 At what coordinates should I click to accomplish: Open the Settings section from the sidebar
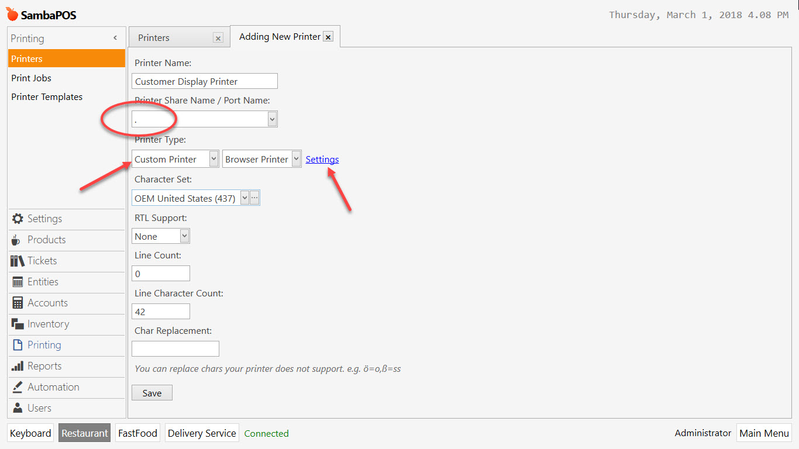tap(44, 219)
